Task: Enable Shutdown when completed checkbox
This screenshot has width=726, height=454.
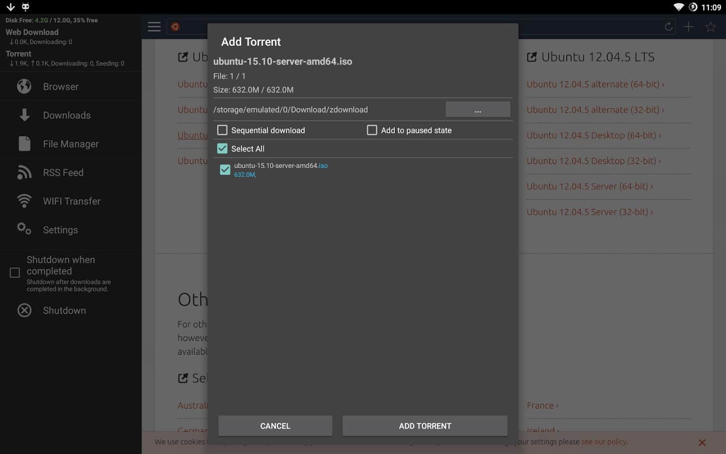Action: [x=15, y=273]
